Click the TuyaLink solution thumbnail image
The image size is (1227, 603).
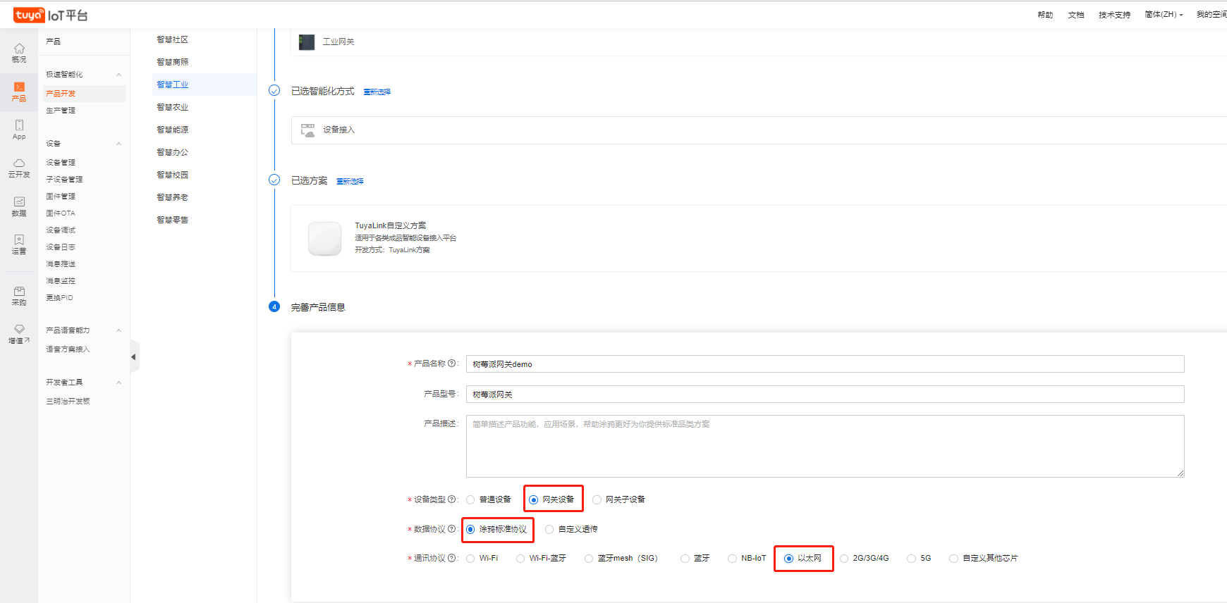pyautogui.click(x=324, y=238)
